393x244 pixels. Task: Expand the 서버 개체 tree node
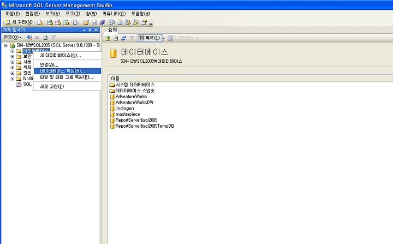click(x=12, y=62)
